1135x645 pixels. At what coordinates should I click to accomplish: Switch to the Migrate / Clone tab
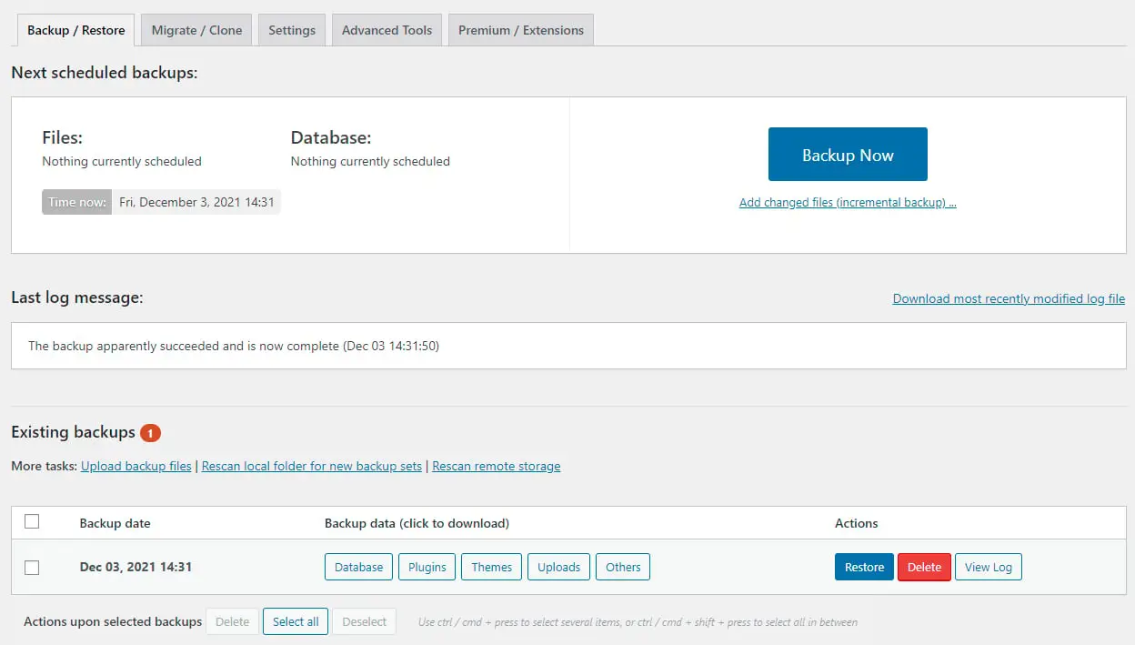pyautogui.click(x=196, y=30)
